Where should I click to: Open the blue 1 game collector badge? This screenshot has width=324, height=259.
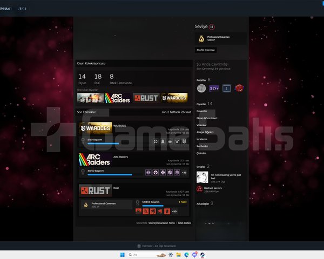(x=227, y=88)
